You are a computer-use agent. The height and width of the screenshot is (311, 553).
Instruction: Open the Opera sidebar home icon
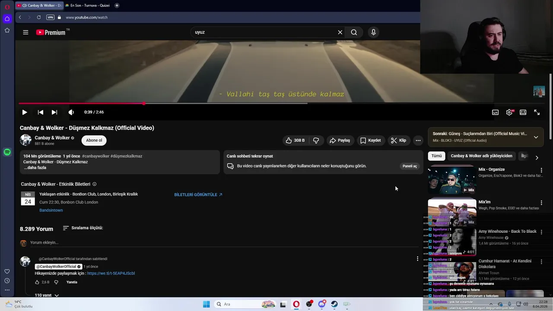tap(7, 19)
